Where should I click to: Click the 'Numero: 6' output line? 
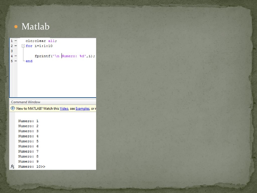pos(28,146)
